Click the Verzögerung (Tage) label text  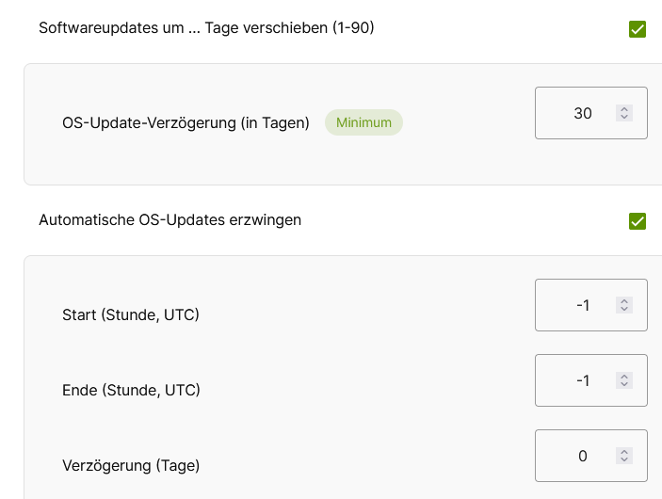[x=131, y=466]
